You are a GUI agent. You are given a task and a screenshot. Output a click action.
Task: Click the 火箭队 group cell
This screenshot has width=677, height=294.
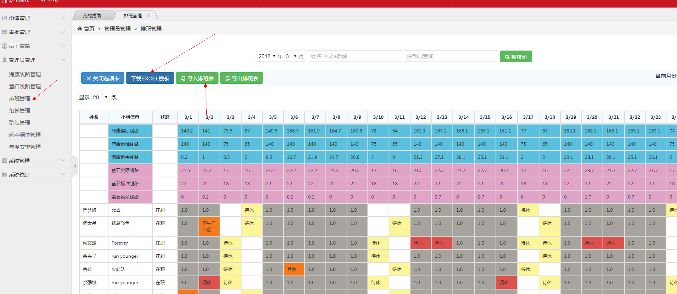[130, 269]
